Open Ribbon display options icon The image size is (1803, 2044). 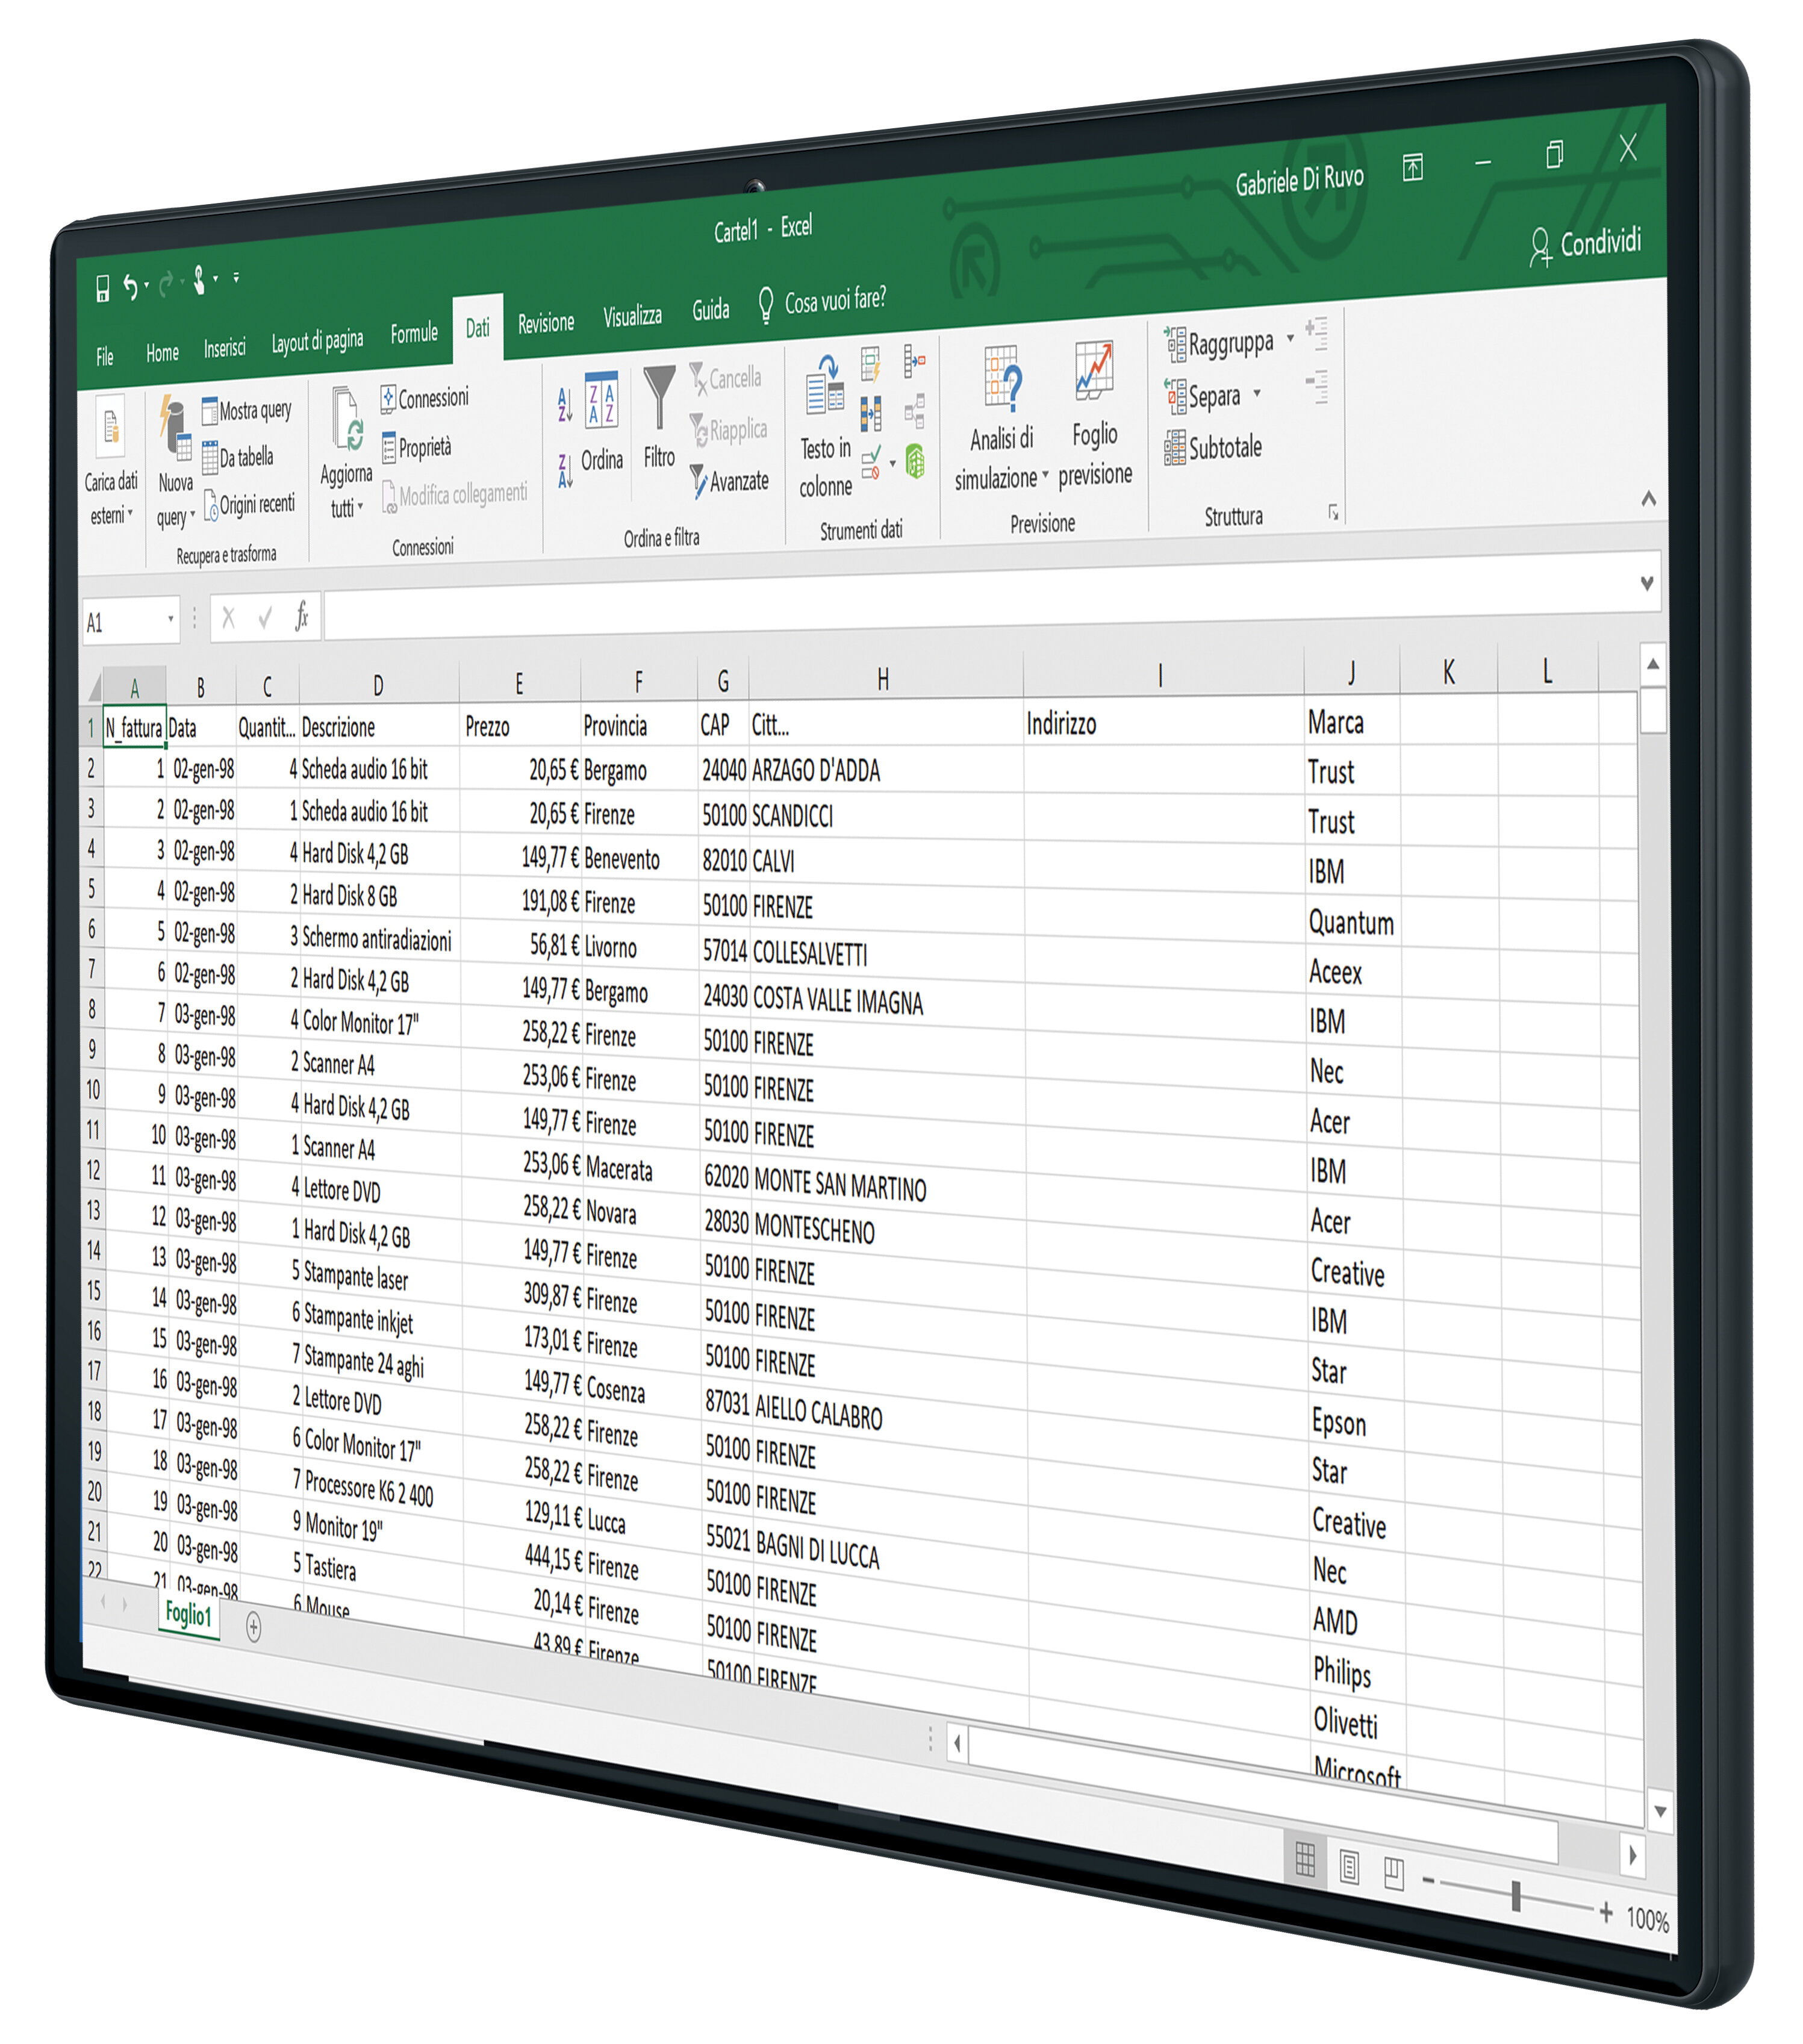click(x=1413, y=167)
